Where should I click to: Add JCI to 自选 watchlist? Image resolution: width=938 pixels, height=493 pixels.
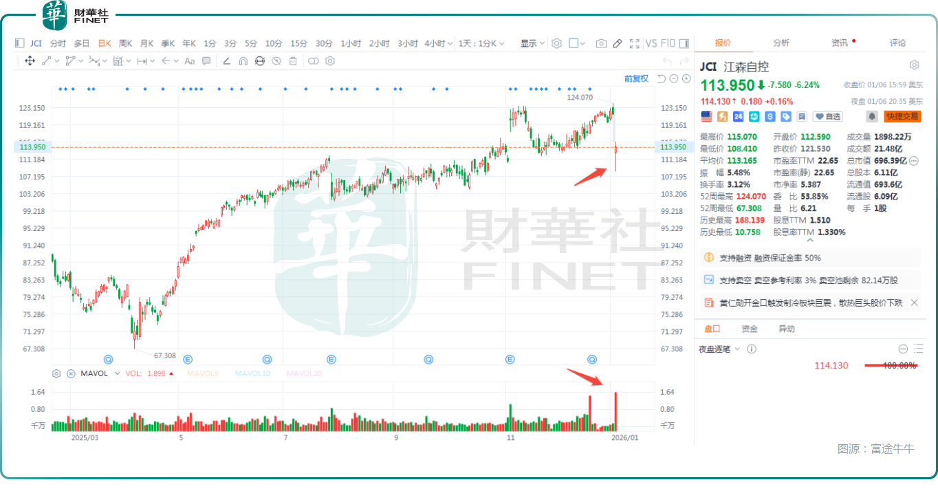(827, 116)
